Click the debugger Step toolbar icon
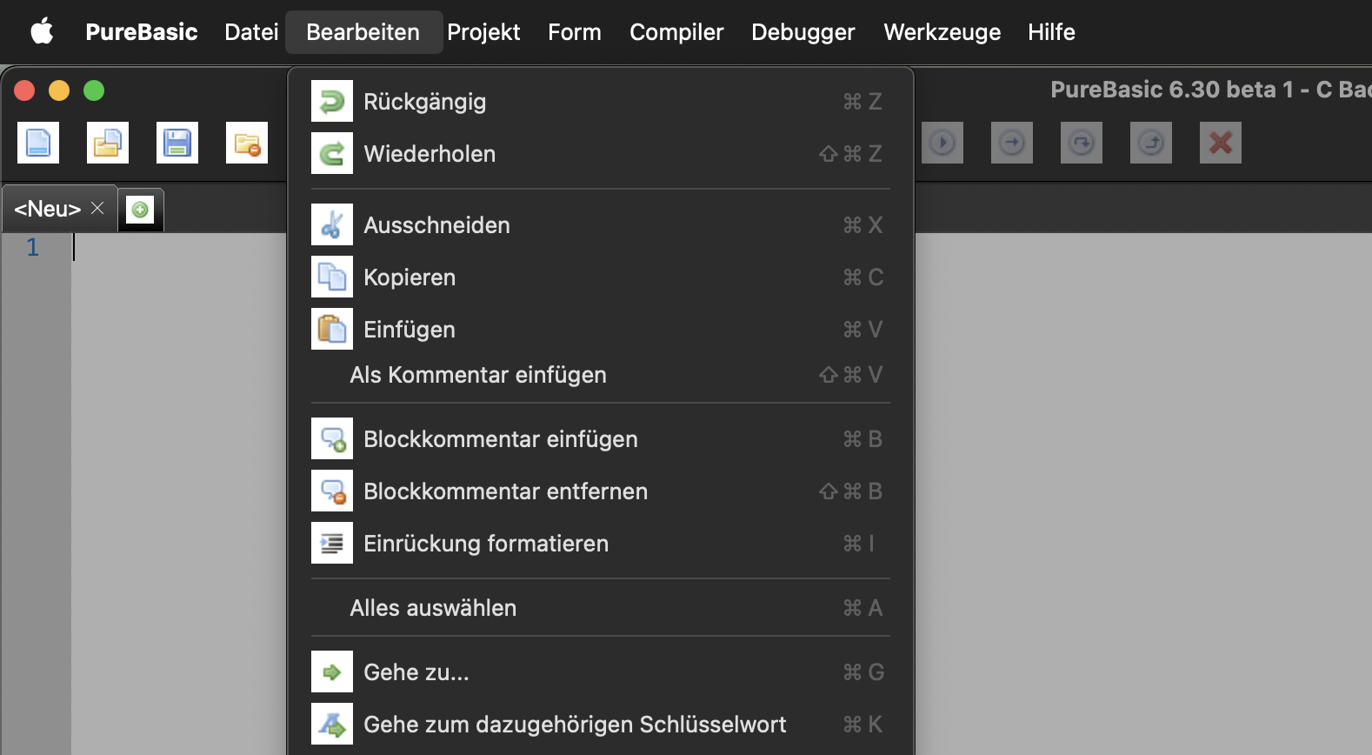This screenshot has height=755, width=1372. [1012, 143]
